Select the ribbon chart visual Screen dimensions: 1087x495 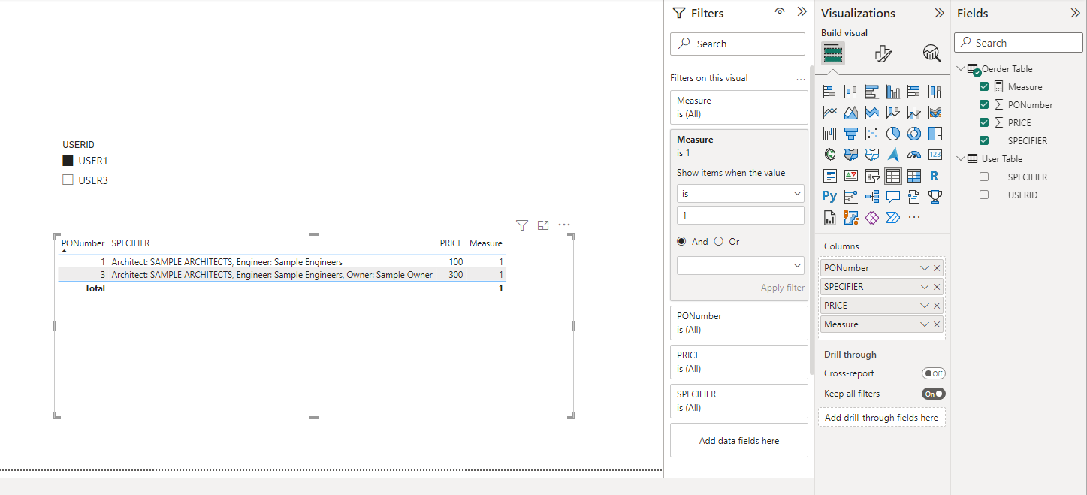coord(935,113)
